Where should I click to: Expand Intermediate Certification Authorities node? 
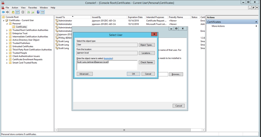click(x=7, y=37)
